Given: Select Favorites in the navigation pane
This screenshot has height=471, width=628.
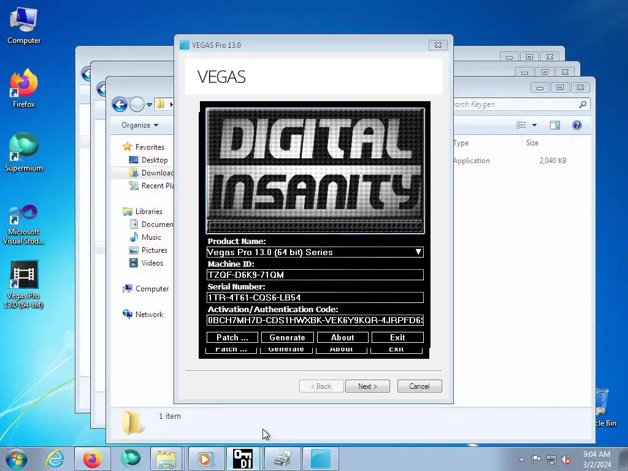Looking at the screenshot, I should tap(150, 147).
